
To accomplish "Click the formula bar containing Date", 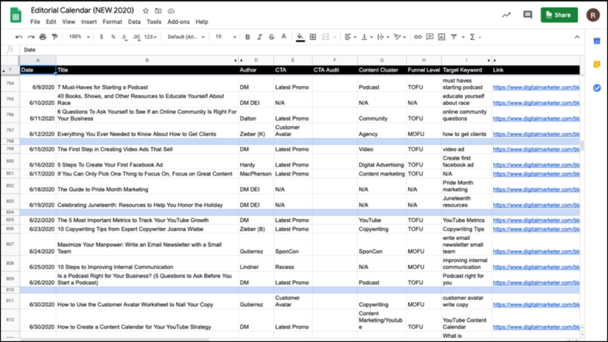I will (302, 50).
